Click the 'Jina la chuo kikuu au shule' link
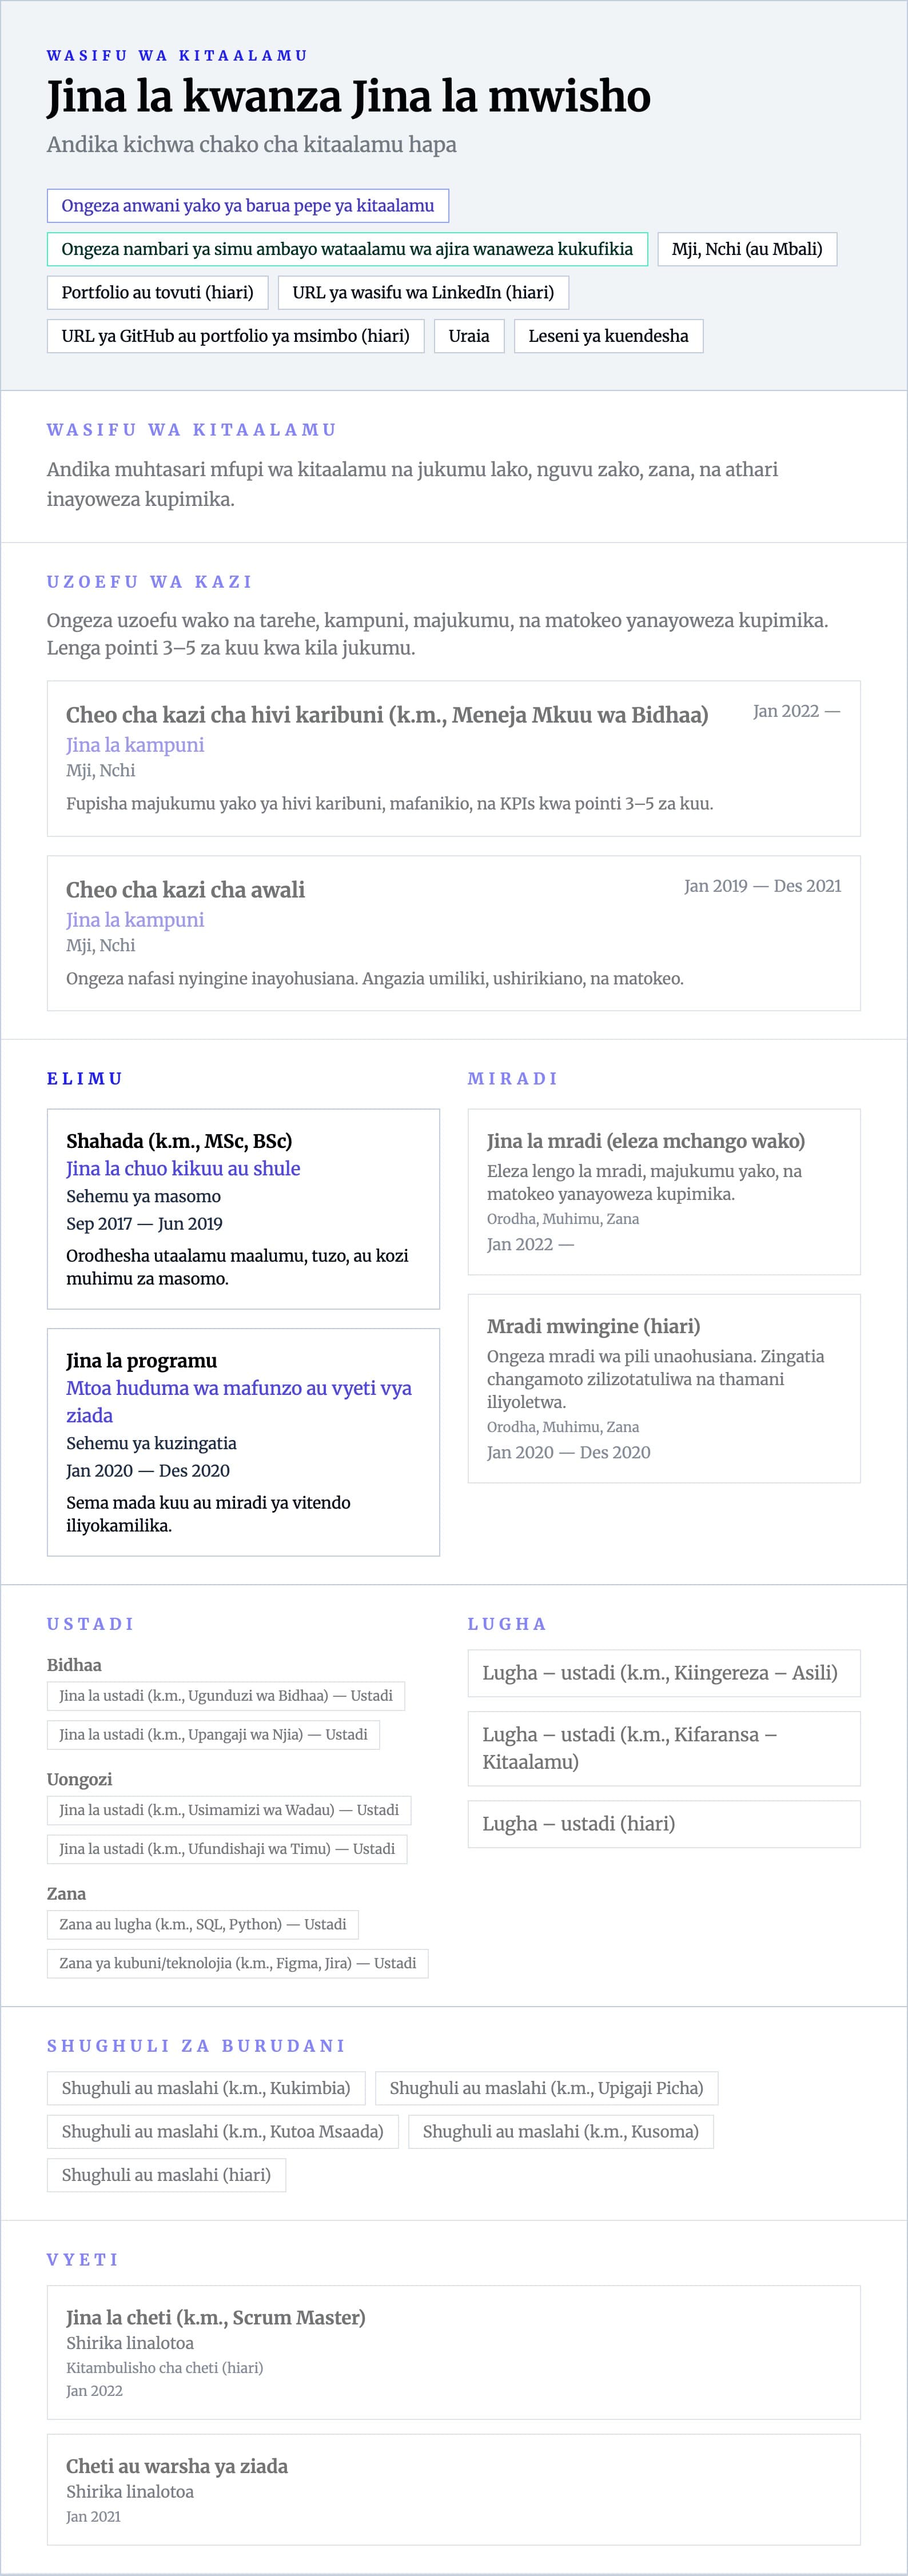 pos(183,1168)
